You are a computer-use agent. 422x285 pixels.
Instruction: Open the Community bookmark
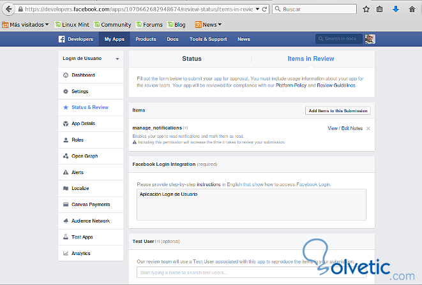112,25
